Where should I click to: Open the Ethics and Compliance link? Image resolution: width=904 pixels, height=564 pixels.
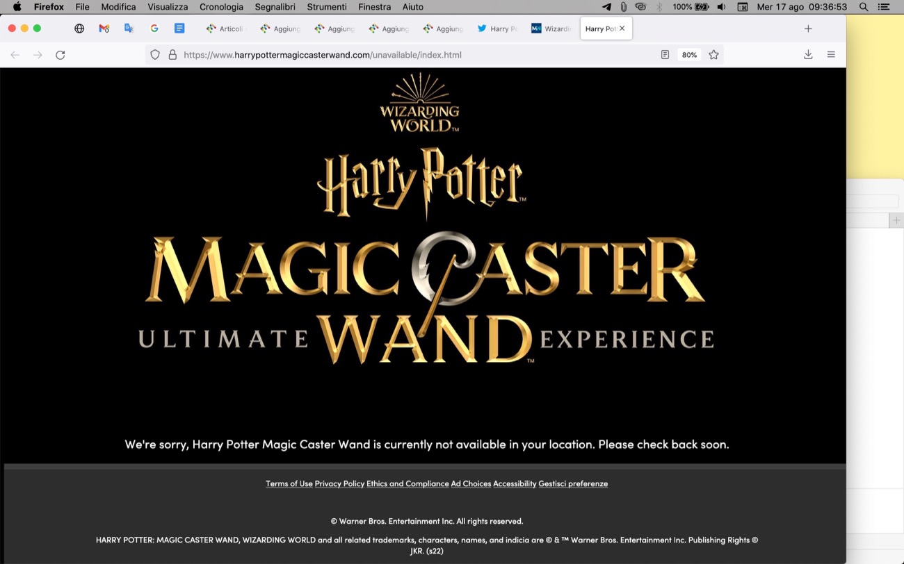pyautogui.click(x=407, y=483)
